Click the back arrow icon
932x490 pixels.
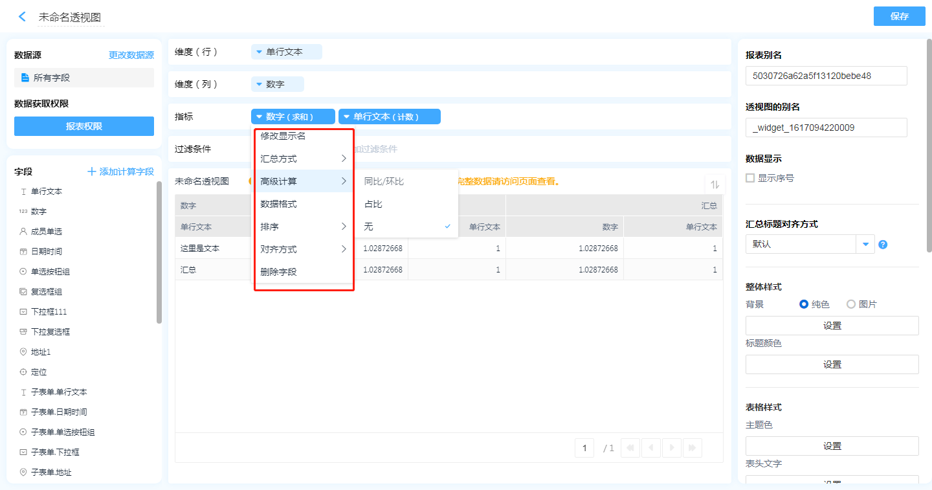coord(23,17)
